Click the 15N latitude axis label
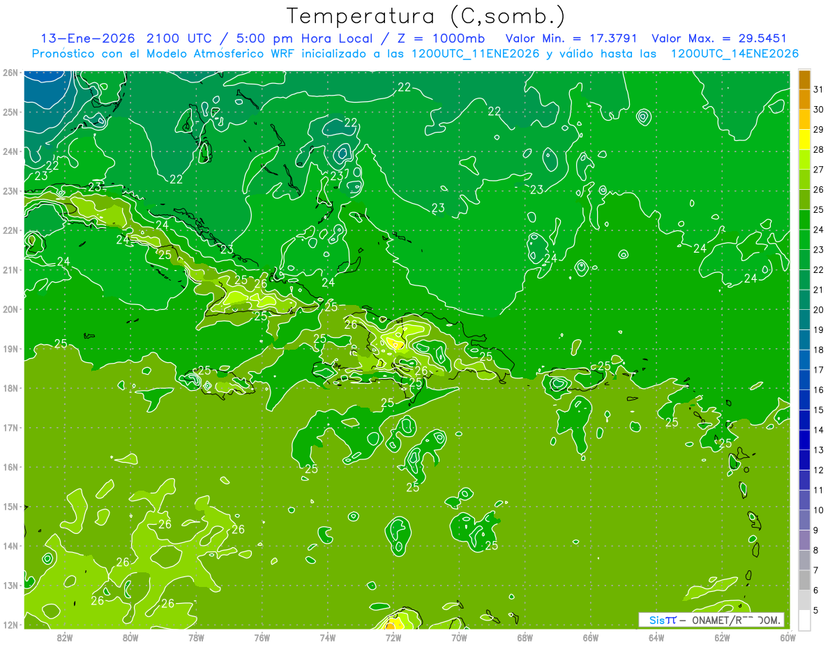837x647 pixels. pos(11,507)
